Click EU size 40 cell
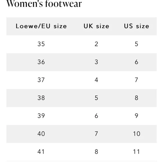 [x=41, y=134]
